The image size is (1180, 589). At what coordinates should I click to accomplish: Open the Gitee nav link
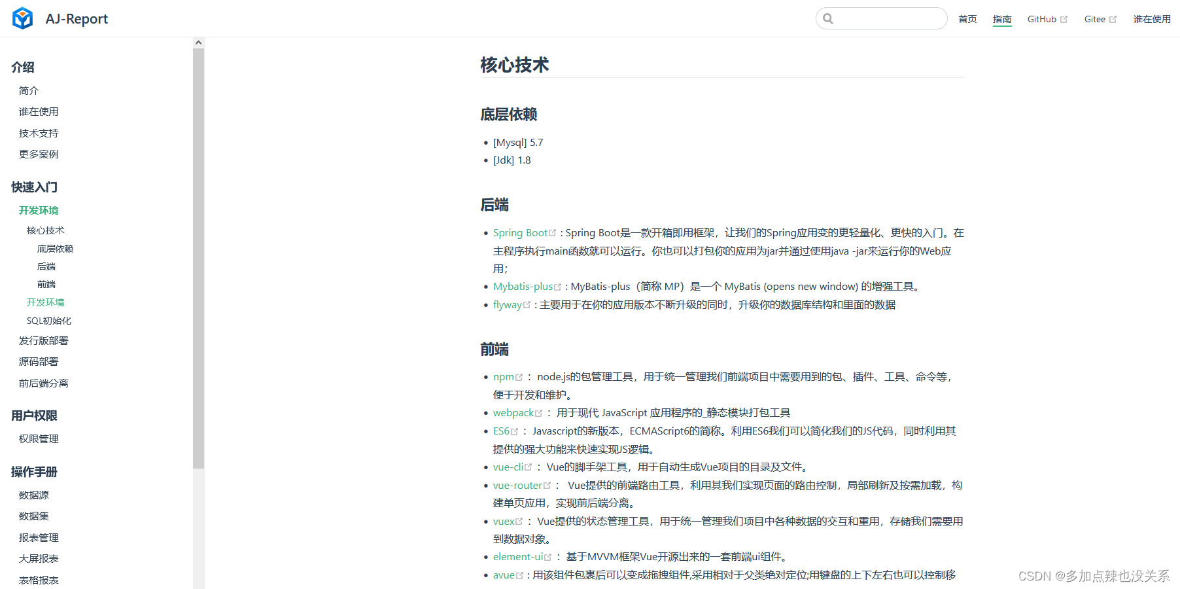tap(1095, 19)
